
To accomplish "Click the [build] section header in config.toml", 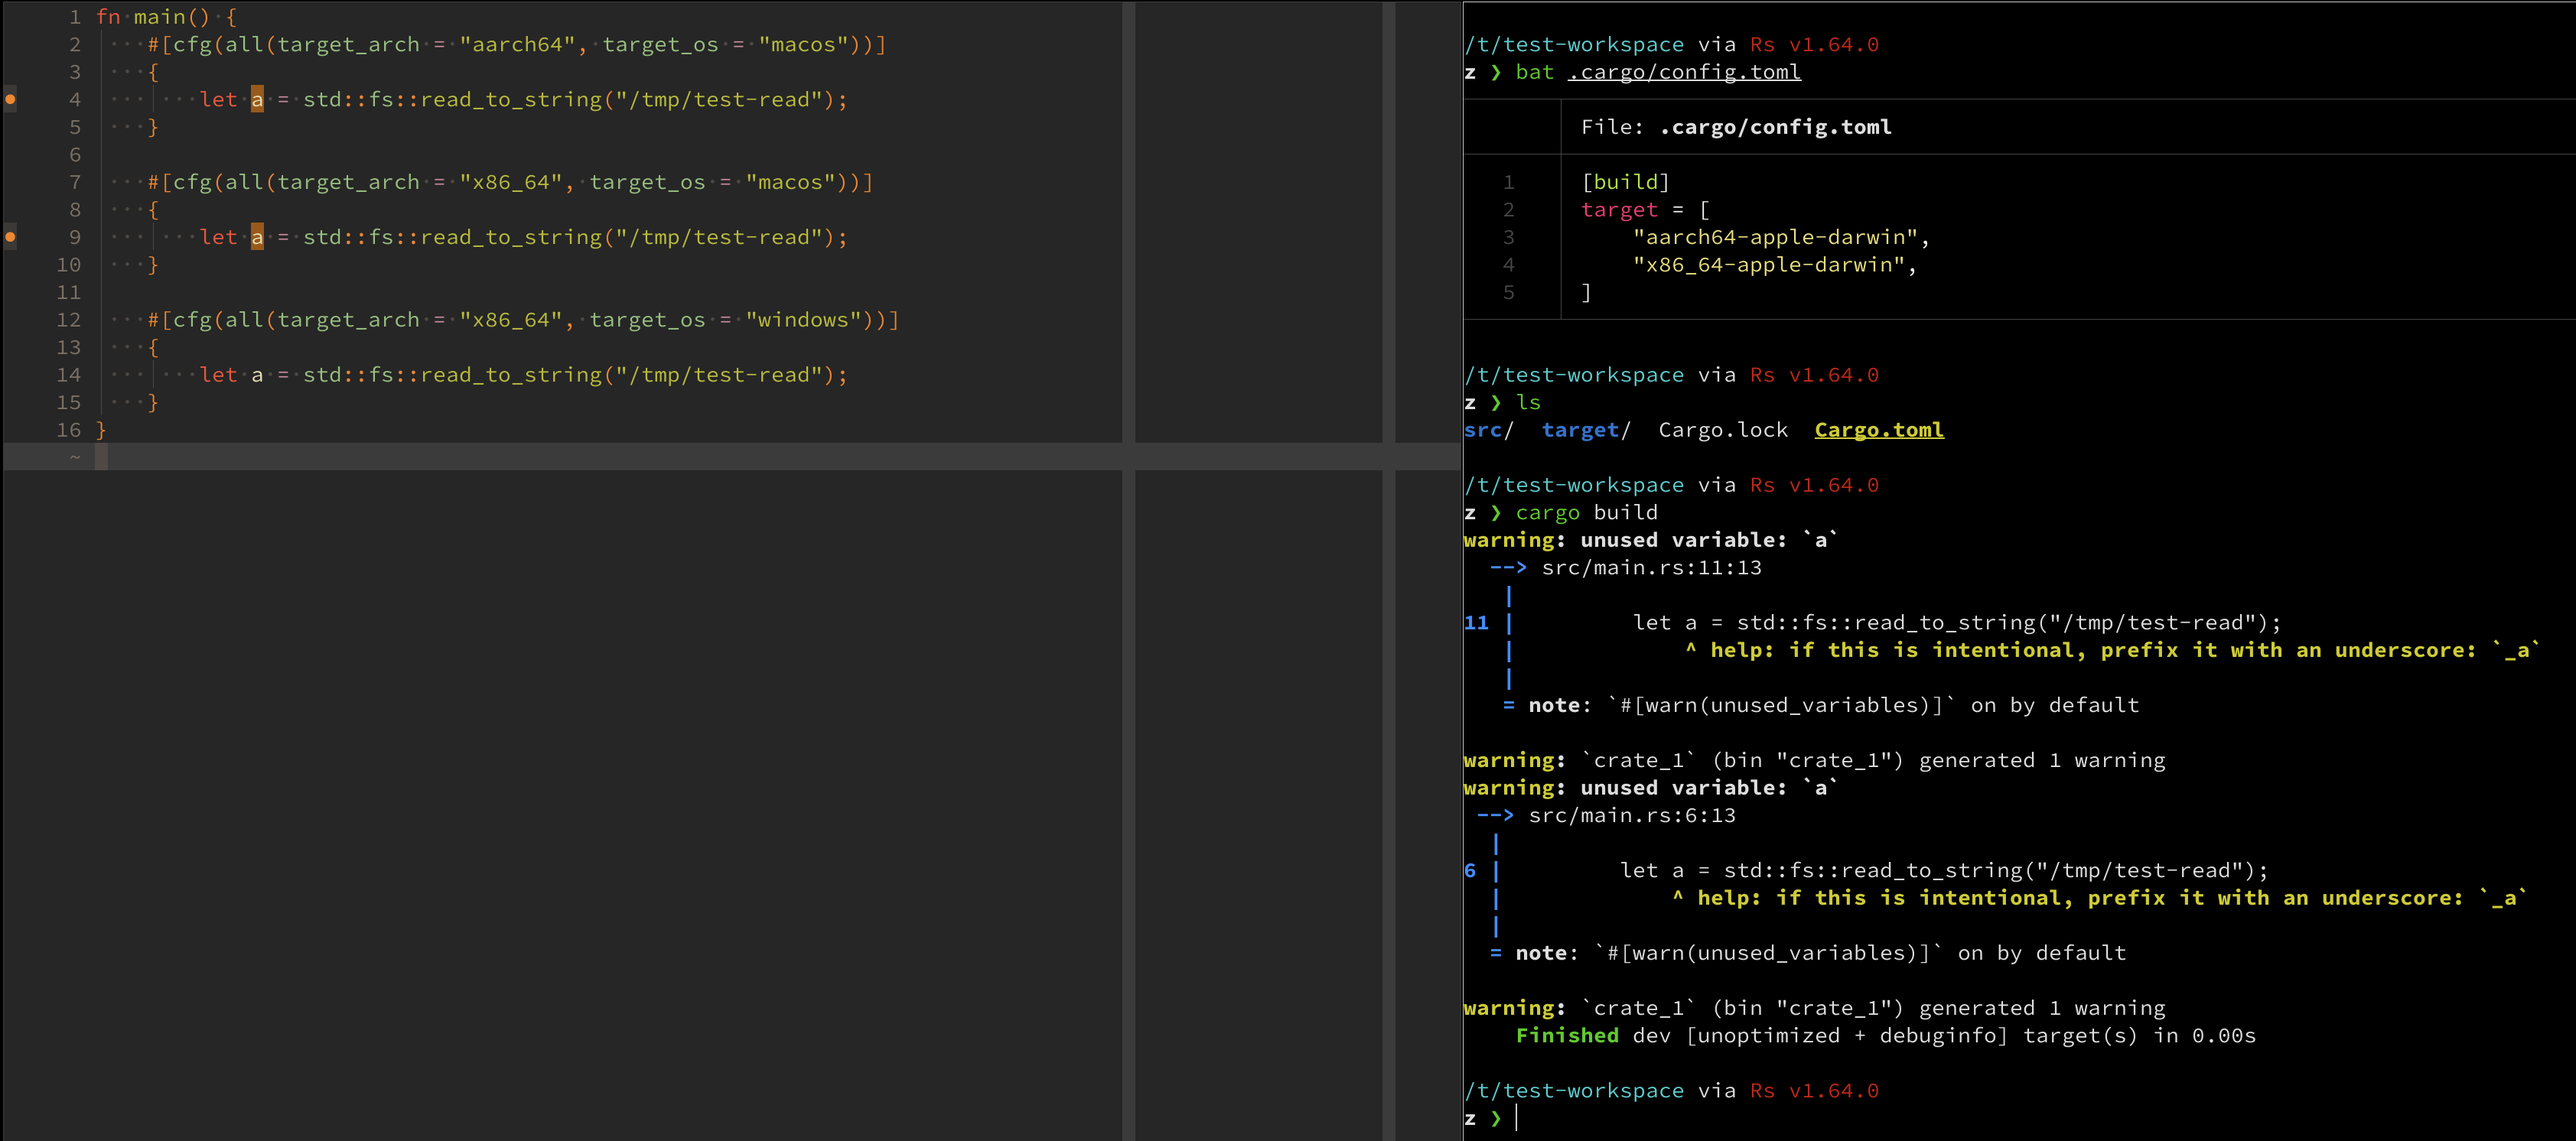I will (1627, 181).
